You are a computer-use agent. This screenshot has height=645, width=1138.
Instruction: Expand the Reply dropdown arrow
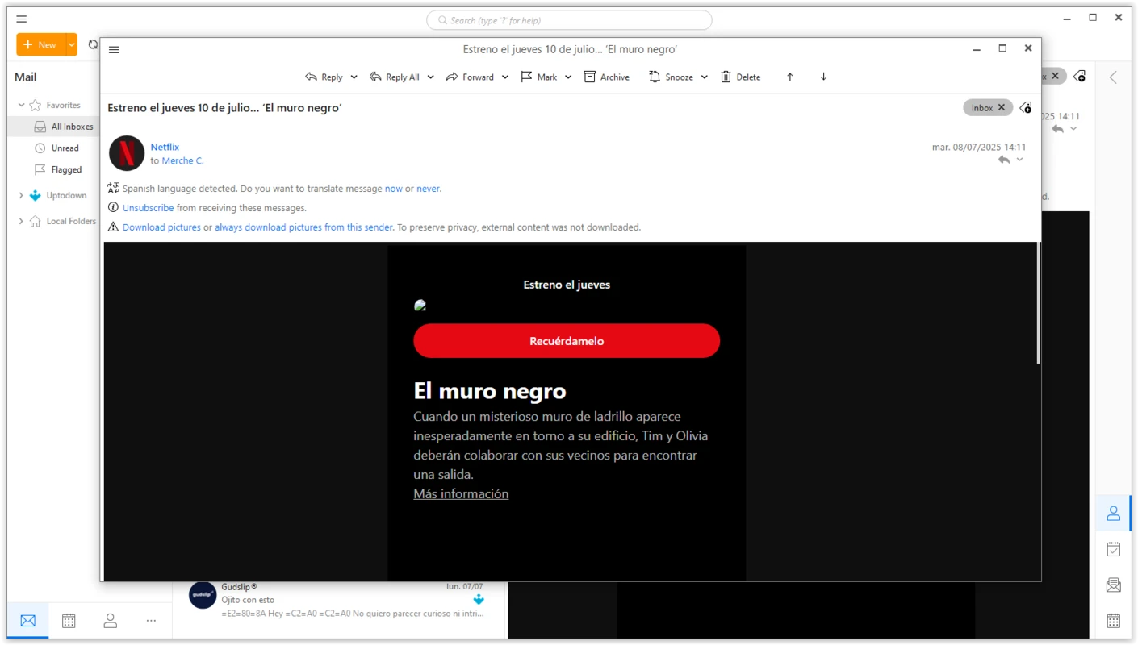[354, 77]
